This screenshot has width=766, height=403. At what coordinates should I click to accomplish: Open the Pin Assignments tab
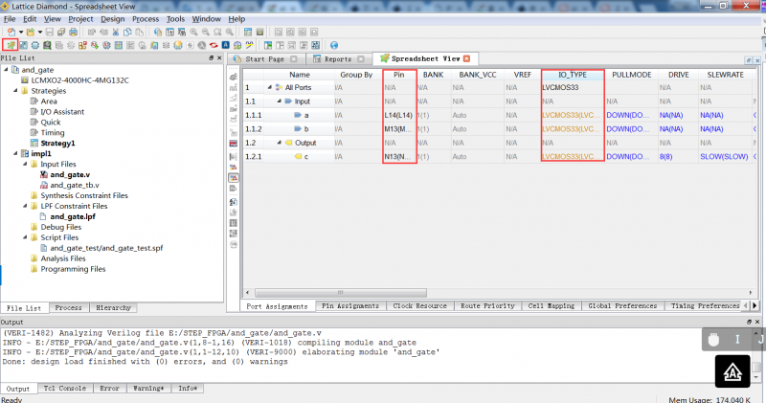pyautogui.click(x=350, y=305)
